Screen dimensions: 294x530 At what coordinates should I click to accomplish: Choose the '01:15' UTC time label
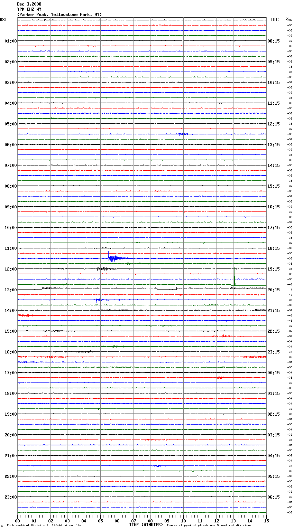[274, 394]
